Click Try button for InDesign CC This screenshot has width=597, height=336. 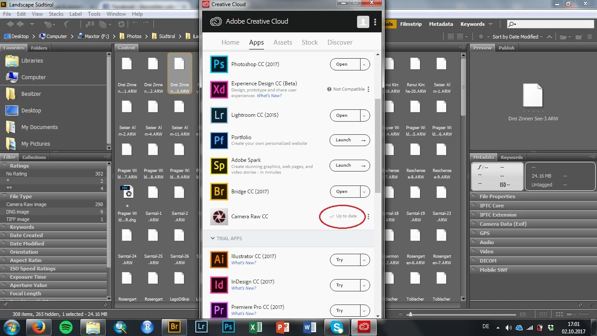[345, 285]
